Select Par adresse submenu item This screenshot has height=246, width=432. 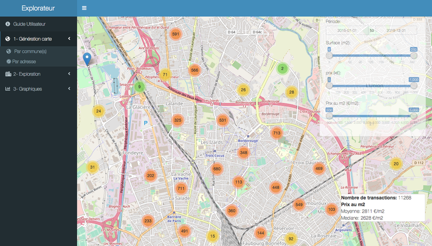[x=38, y=61]
